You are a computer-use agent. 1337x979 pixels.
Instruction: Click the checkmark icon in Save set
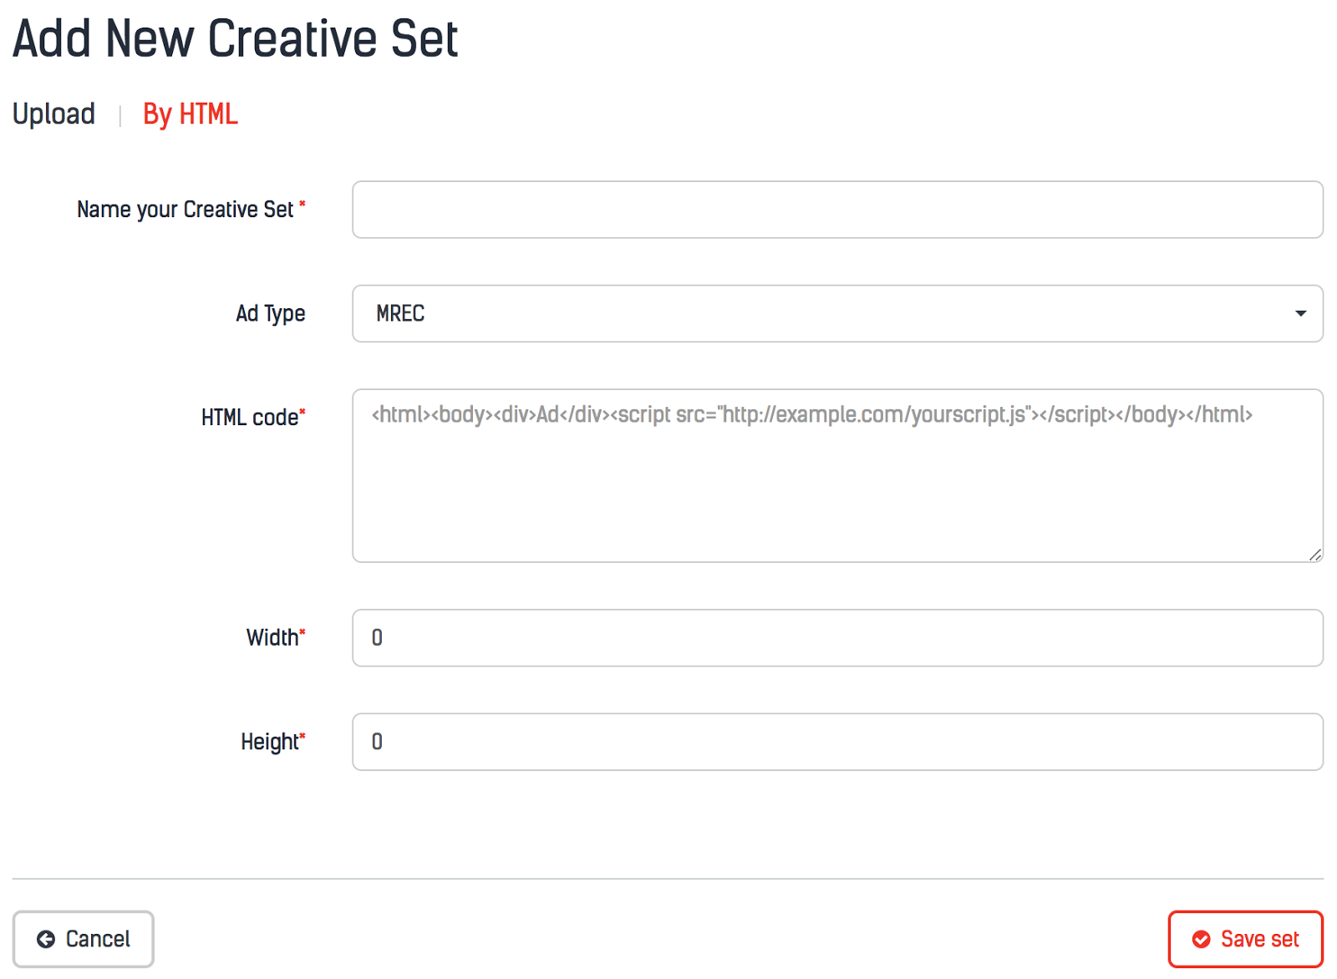1201,940
